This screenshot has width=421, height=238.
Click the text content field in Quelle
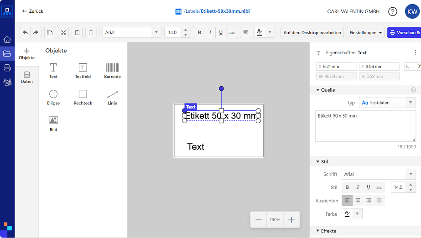[x=365, y=126]
